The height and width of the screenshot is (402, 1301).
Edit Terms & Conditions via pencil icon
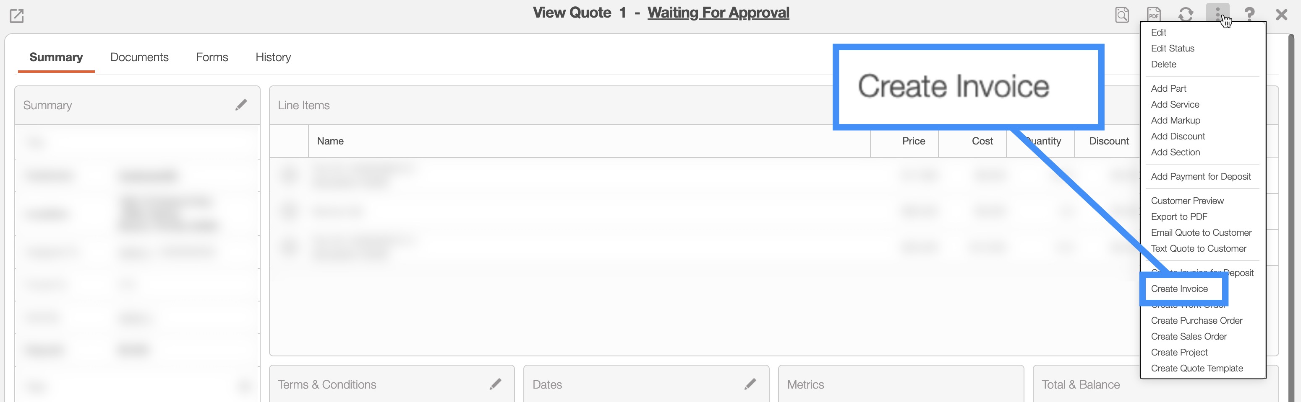[x=496, y=384]
